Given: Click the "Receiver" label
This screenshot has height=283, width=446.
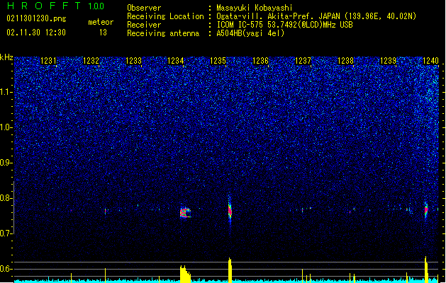Looking at the screenshot, I should point(144,25).
